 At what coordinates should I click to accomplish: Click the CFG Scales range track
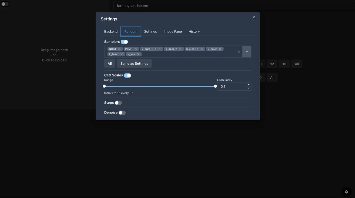tap(160, 86)
